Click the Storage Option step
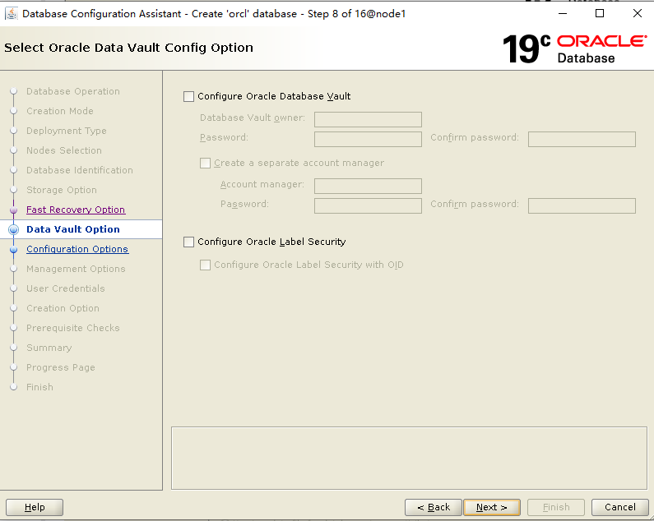Viewport: 654px width, 521px height. (62, 190)
